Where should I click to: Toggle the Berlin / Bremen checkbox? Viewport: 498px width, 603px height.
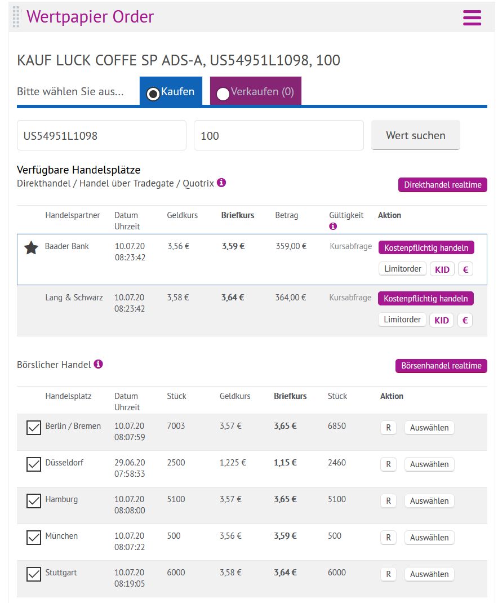click(34, 428)
